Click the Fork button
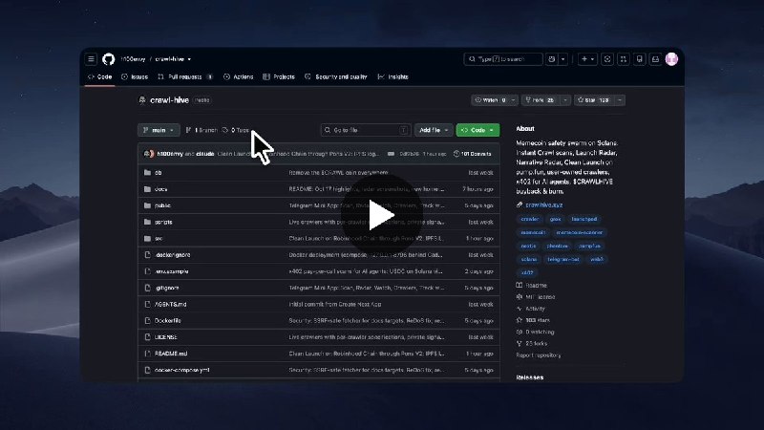Viewport: 764px width, 430px height. [541, 100]
